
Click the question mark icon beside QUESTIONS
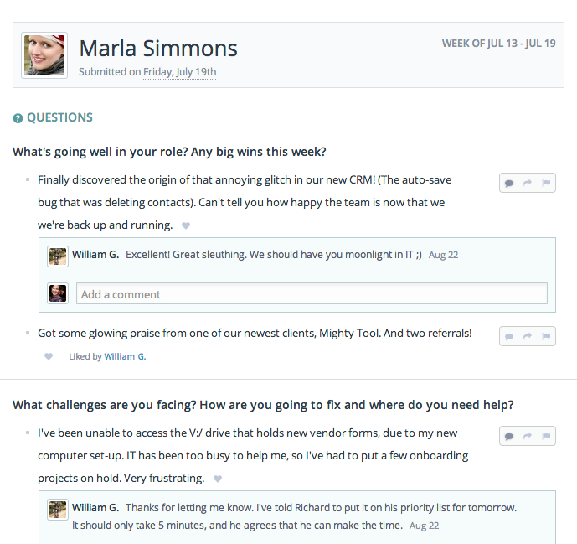(x=18, y=119)
